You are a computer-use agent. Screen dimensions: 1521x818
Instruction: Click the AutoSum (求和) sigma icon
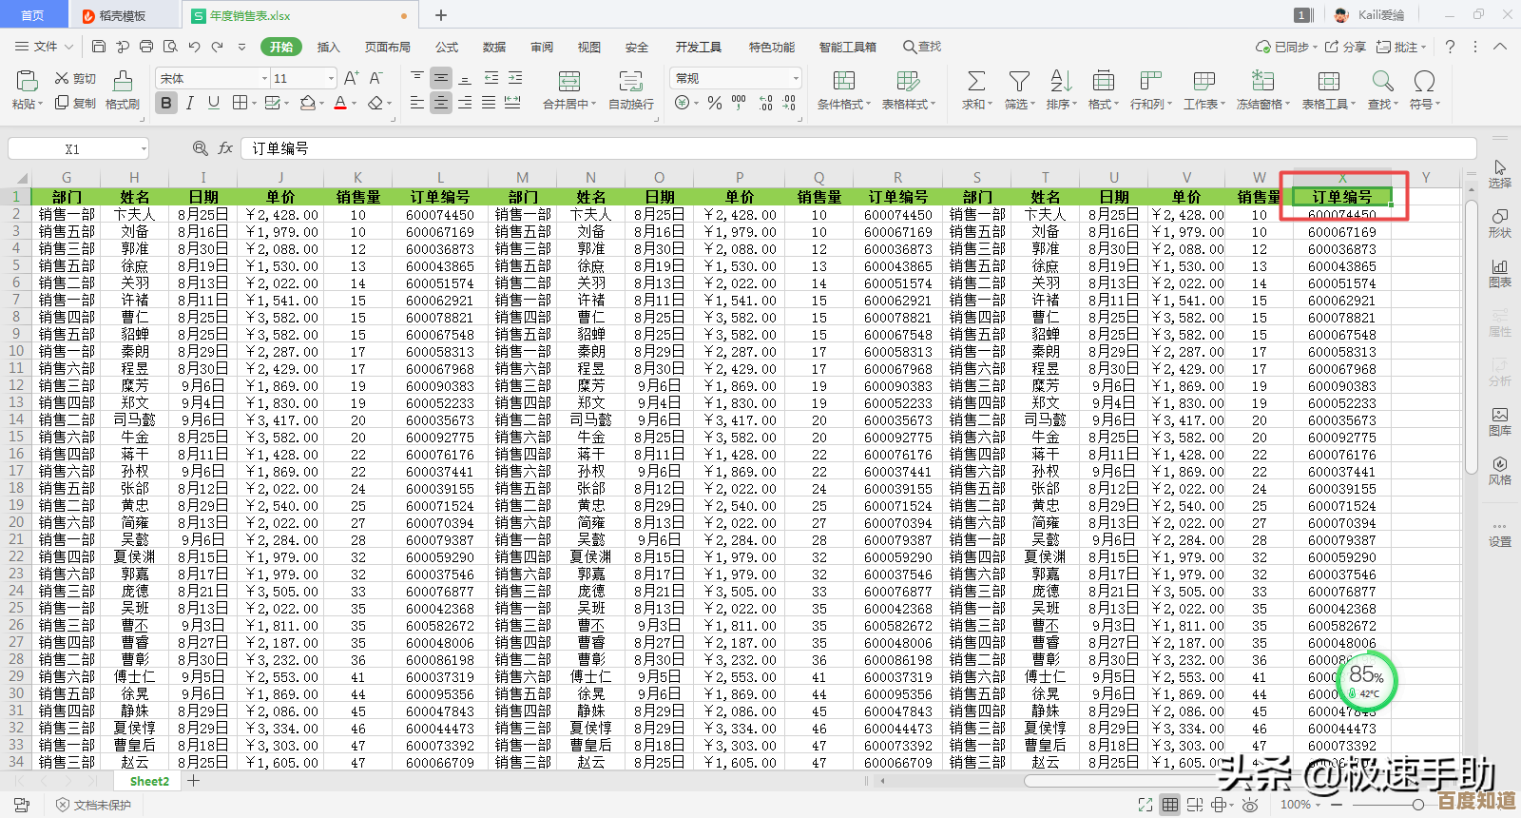pos(975,82)
